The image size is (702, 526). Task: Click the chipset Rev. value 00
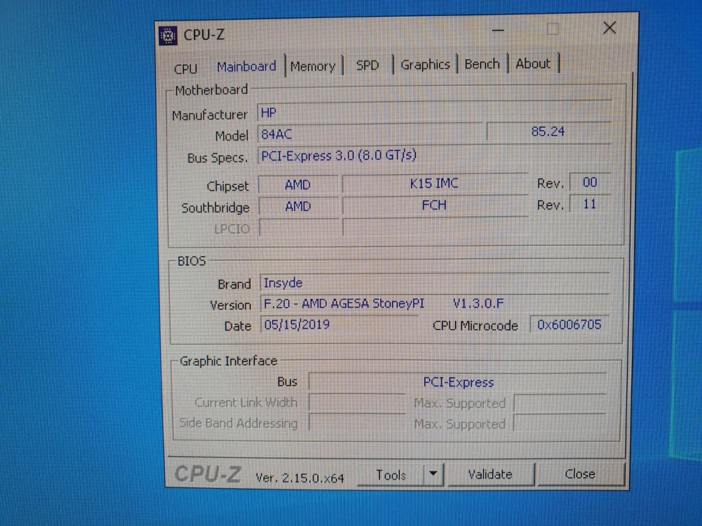[x=590, y=182]
